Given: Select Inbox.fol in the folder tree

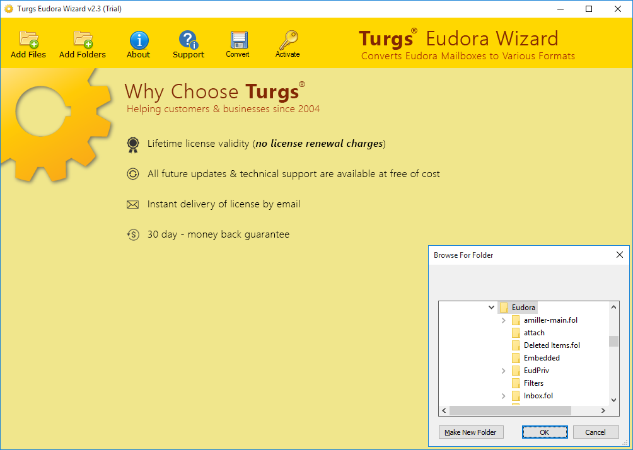Looking at the screenshot, I should (538, 396).
